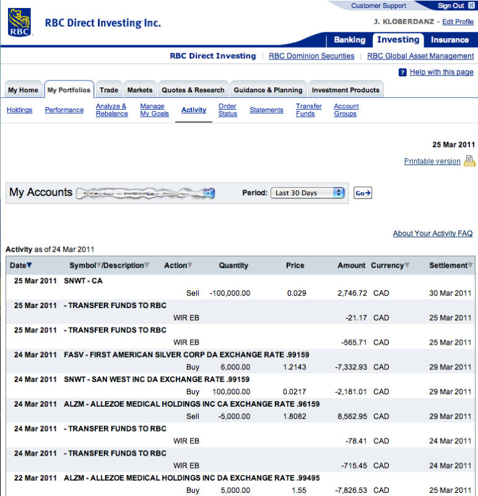Open the Statements link
Image resolution: width=478 pixels, height=496 pixels.
[266, 110]
